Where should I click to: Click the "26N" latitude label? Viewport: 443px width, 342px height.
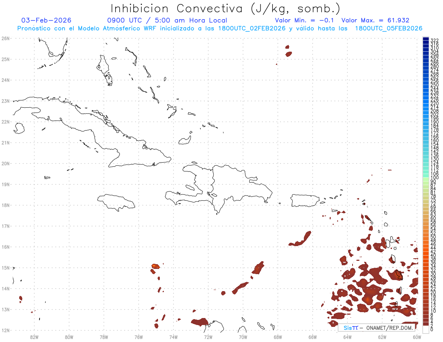coord(6,38)
